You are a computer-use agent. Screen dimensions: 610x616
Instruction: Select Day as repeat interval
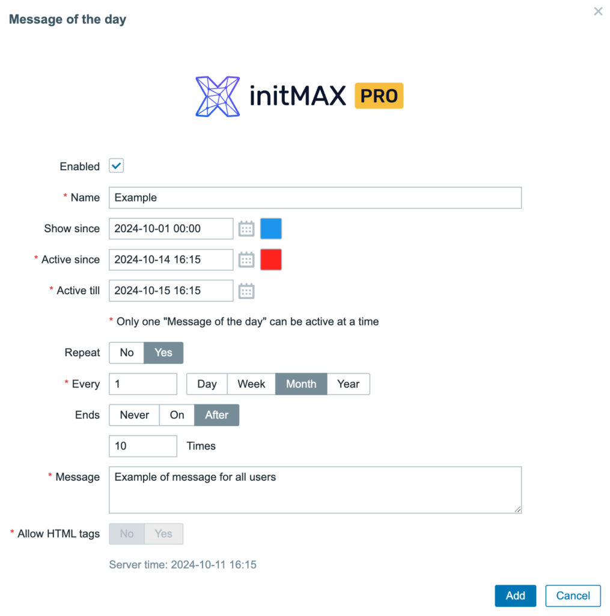pyautogui.click(x=207, y=384)
